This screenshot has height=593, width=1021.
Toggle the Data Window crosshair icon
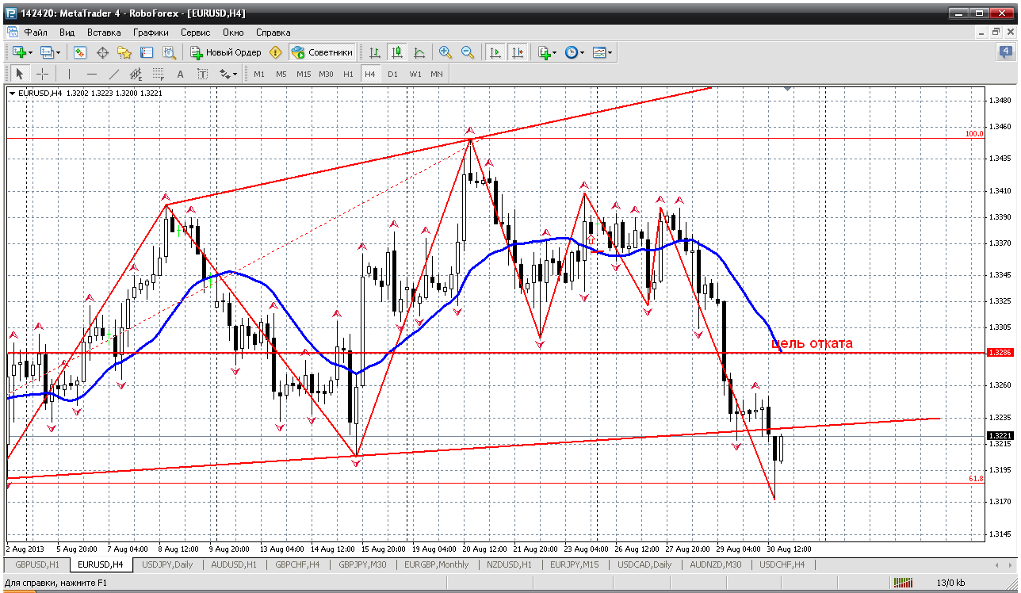coord(102,52)
